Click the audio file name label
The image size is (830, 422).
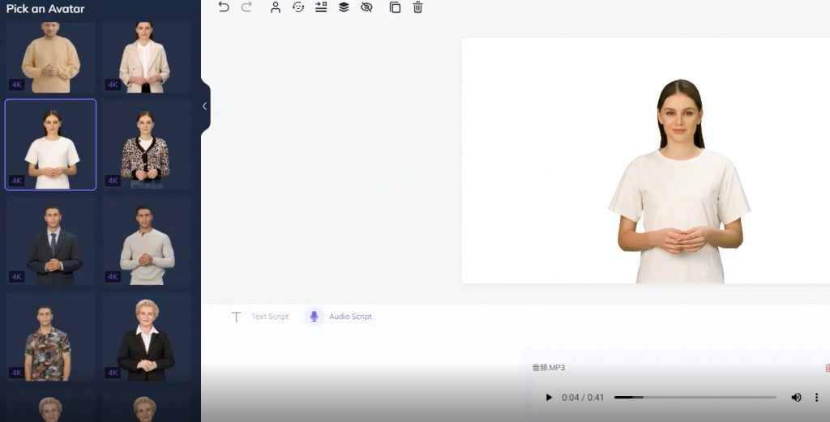pos(549,368)
